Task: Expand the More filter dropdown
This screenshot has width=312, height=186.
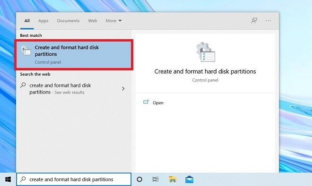Action: click(x=113, y=21)
